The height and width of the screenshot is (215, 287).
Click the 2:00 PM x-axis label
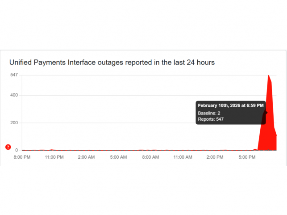click(215, 157)
